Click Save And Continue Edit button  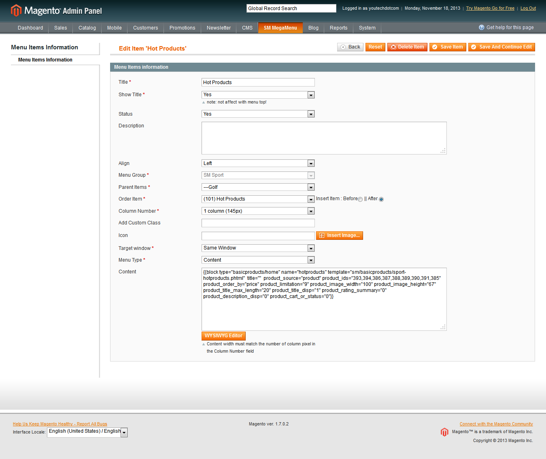[501, 47]
